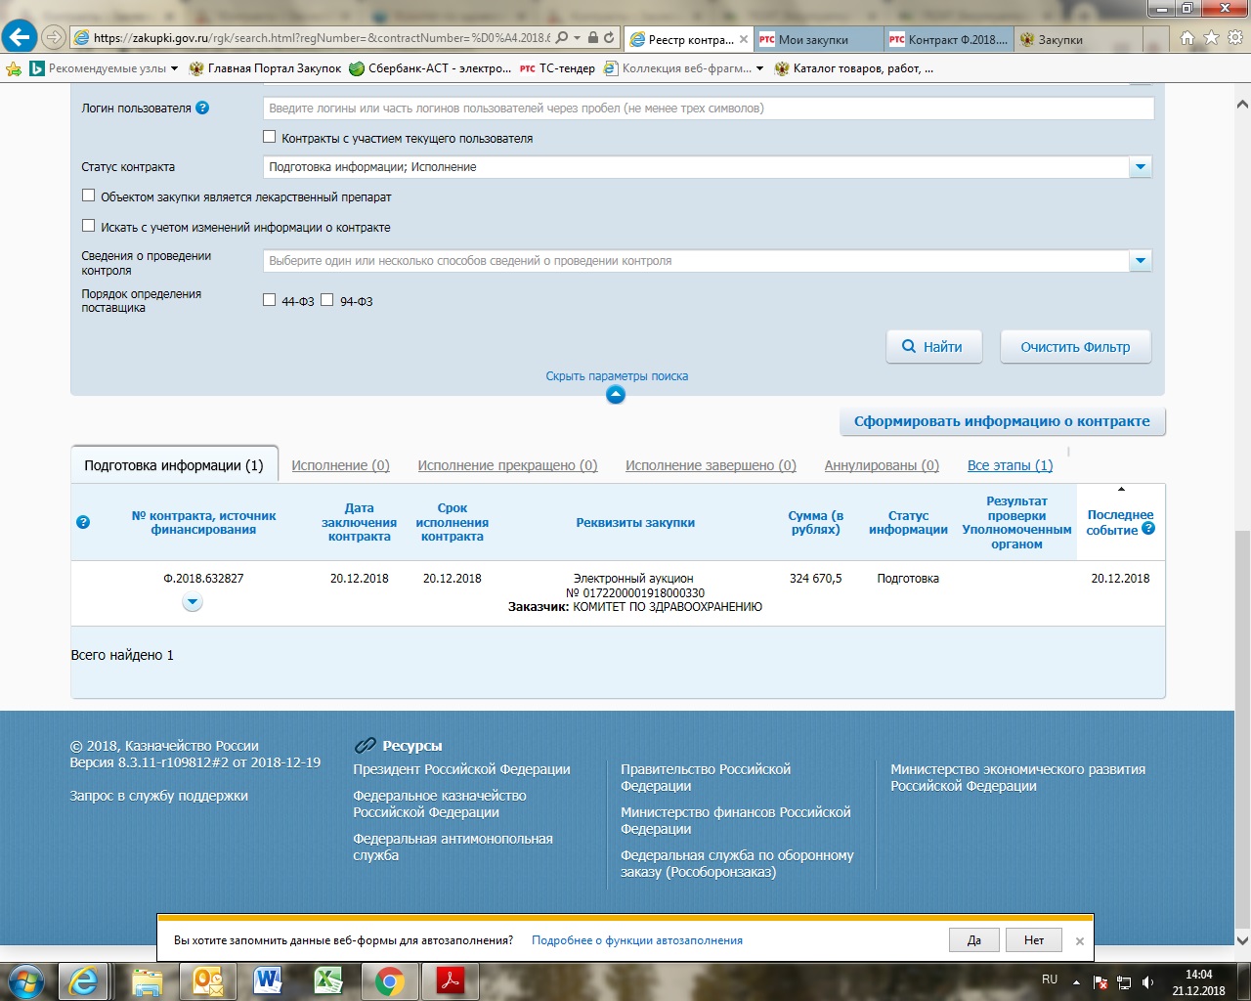
Task: Click Очистить Фильтр button
Action: [x=1075, y=347]
